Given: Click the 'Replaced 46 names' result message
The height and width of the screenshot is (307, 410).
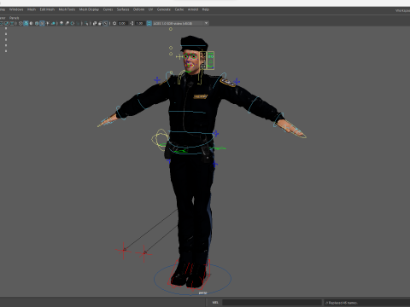Looking at the screenshot, I should click(x=341, y=303).
